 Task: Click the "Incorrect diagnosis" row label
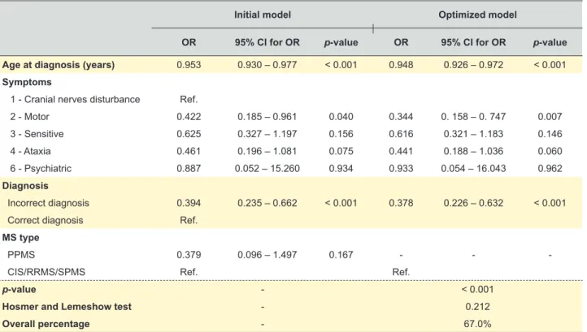[x=48, y=203]
